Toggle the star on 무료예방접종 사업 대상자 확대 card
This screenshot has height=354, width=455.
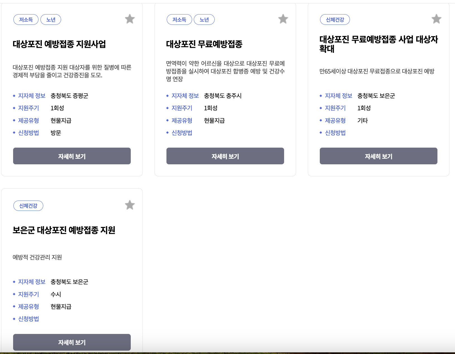[436, 19]
